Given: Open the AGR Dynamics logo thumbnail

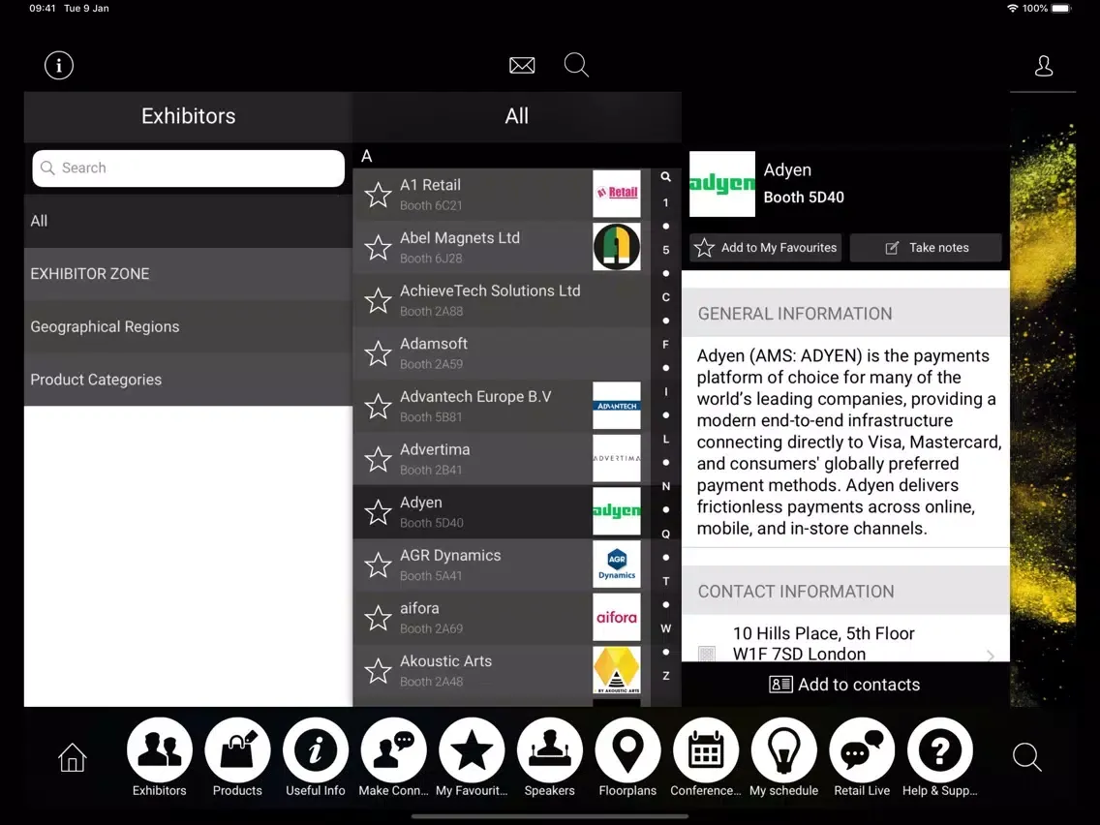Looking at the screenshot, I should click(x=617, y=564).
